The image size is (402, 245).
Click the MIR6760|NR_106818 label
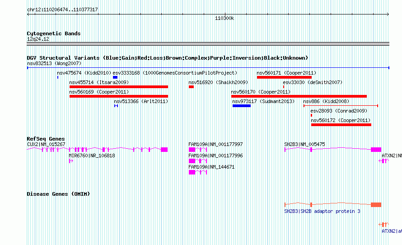tap(92, 155)
